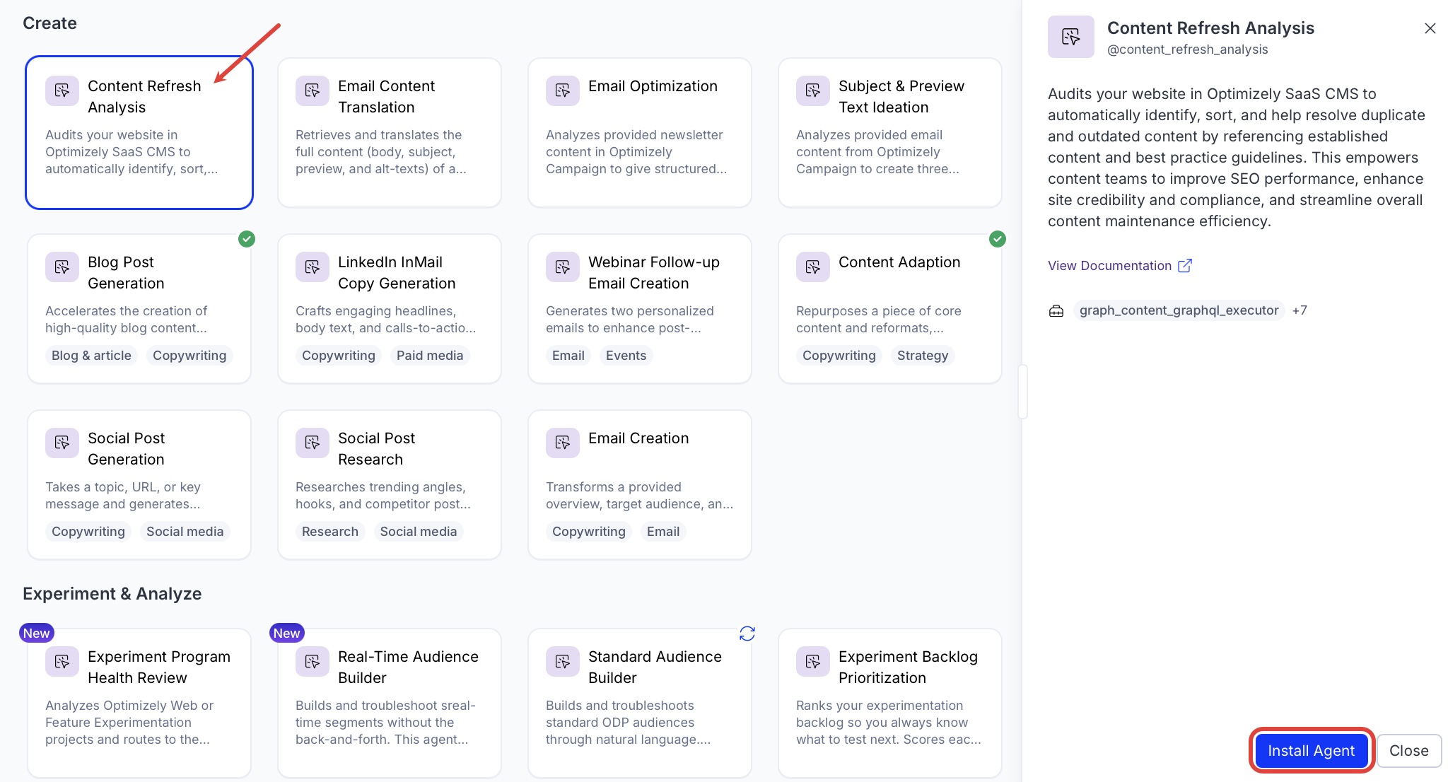The width and height of the screenshot is (1448, 782).
Task: Click the Email Content Translation agent icon
Action: point(312,91)
